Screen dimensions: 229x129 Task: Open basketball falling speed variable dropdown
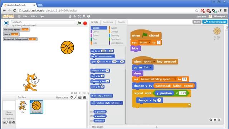pos(175,79)
